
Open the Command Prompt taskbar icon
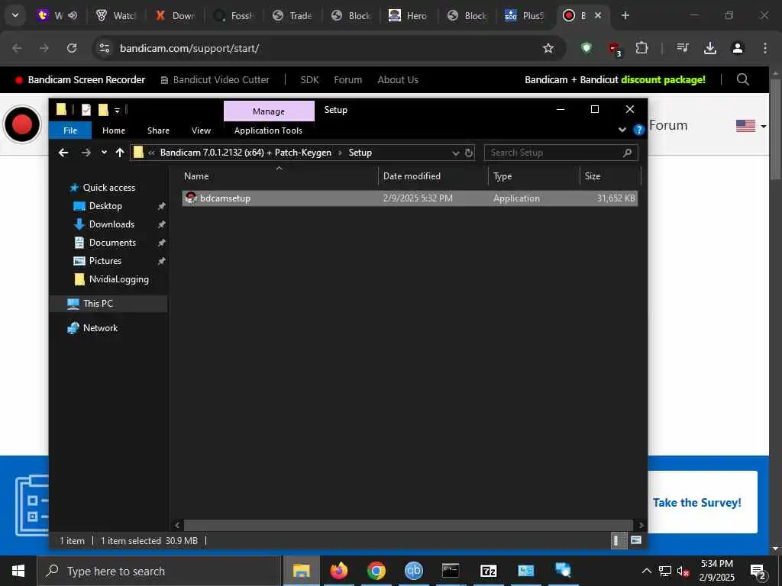tap(451, 571)
